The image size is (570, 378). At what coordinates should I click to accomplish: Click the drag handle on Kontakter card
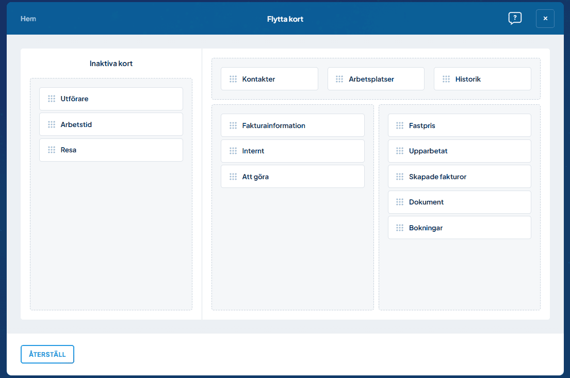tap(233, 79)
